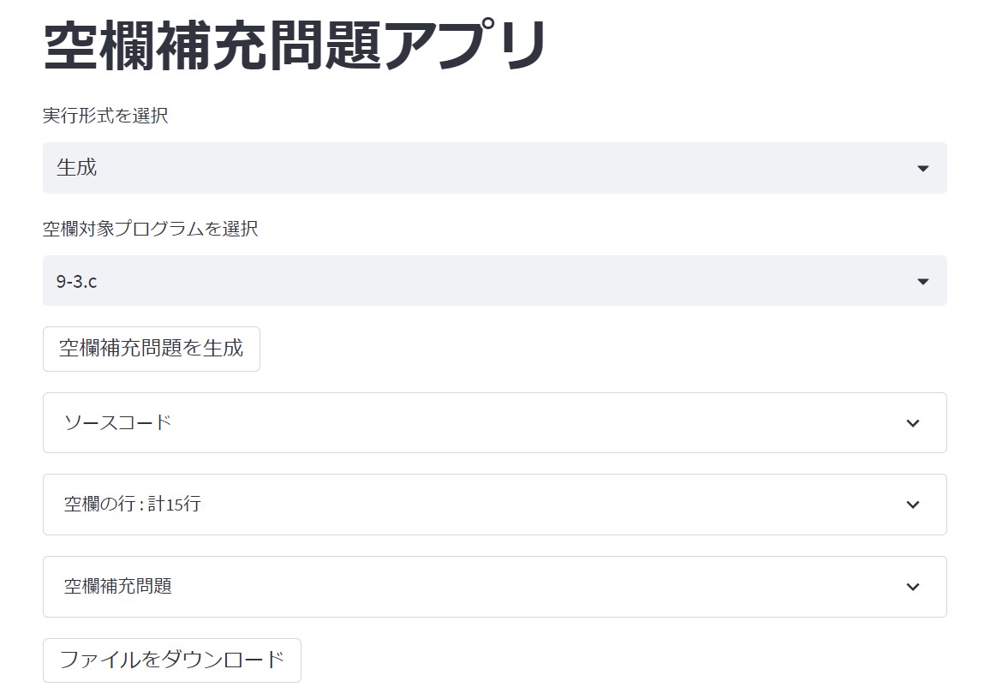Select the 9-3.c value text in the select box
The image size is (990, 699).
[77, 281]
